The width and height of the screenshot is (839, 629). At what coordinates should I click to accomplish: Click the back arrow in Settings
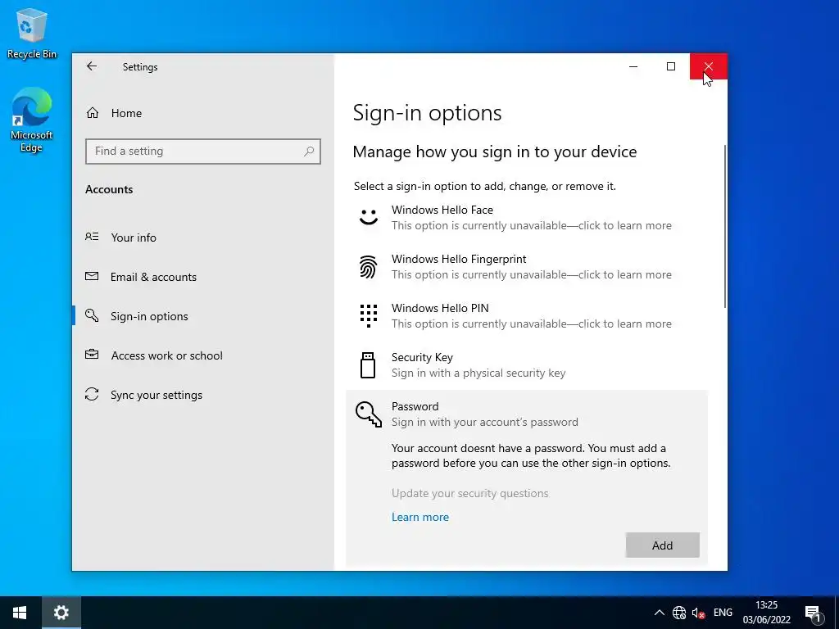92,66
